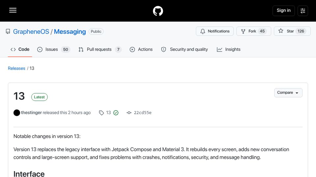Image resolution: width=316 pixels, height=177 pixels.
Task: Click the Pull requests count badge 7
Action: 118,49
